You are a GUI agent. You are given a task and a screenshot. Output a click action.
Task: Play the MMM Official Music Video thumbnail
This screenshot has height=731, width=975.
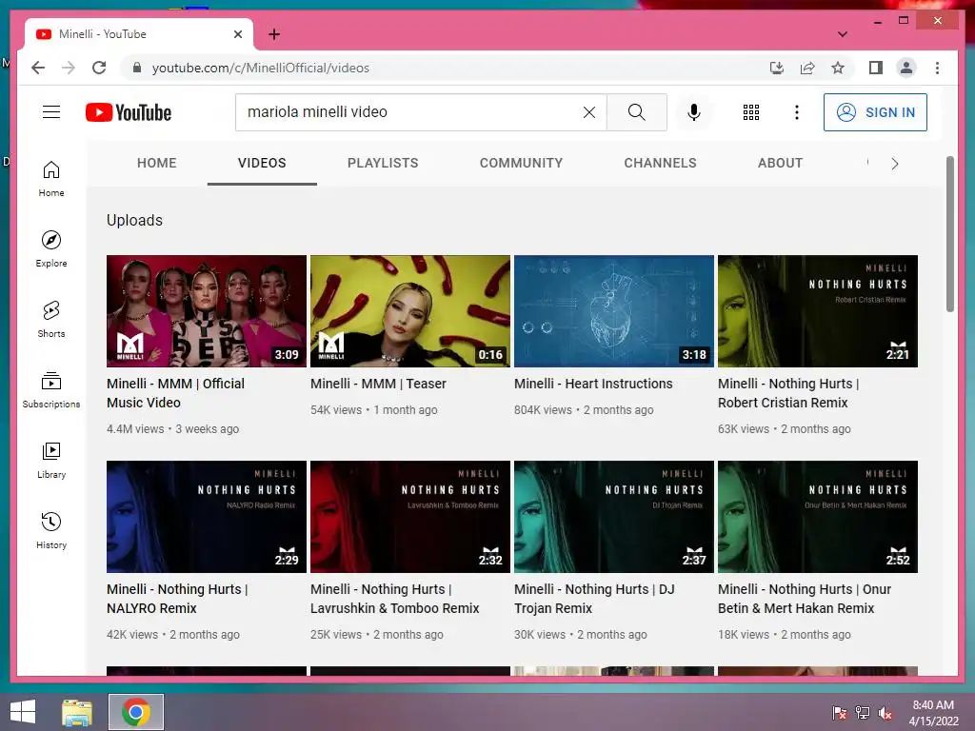(x=207, y=311)
